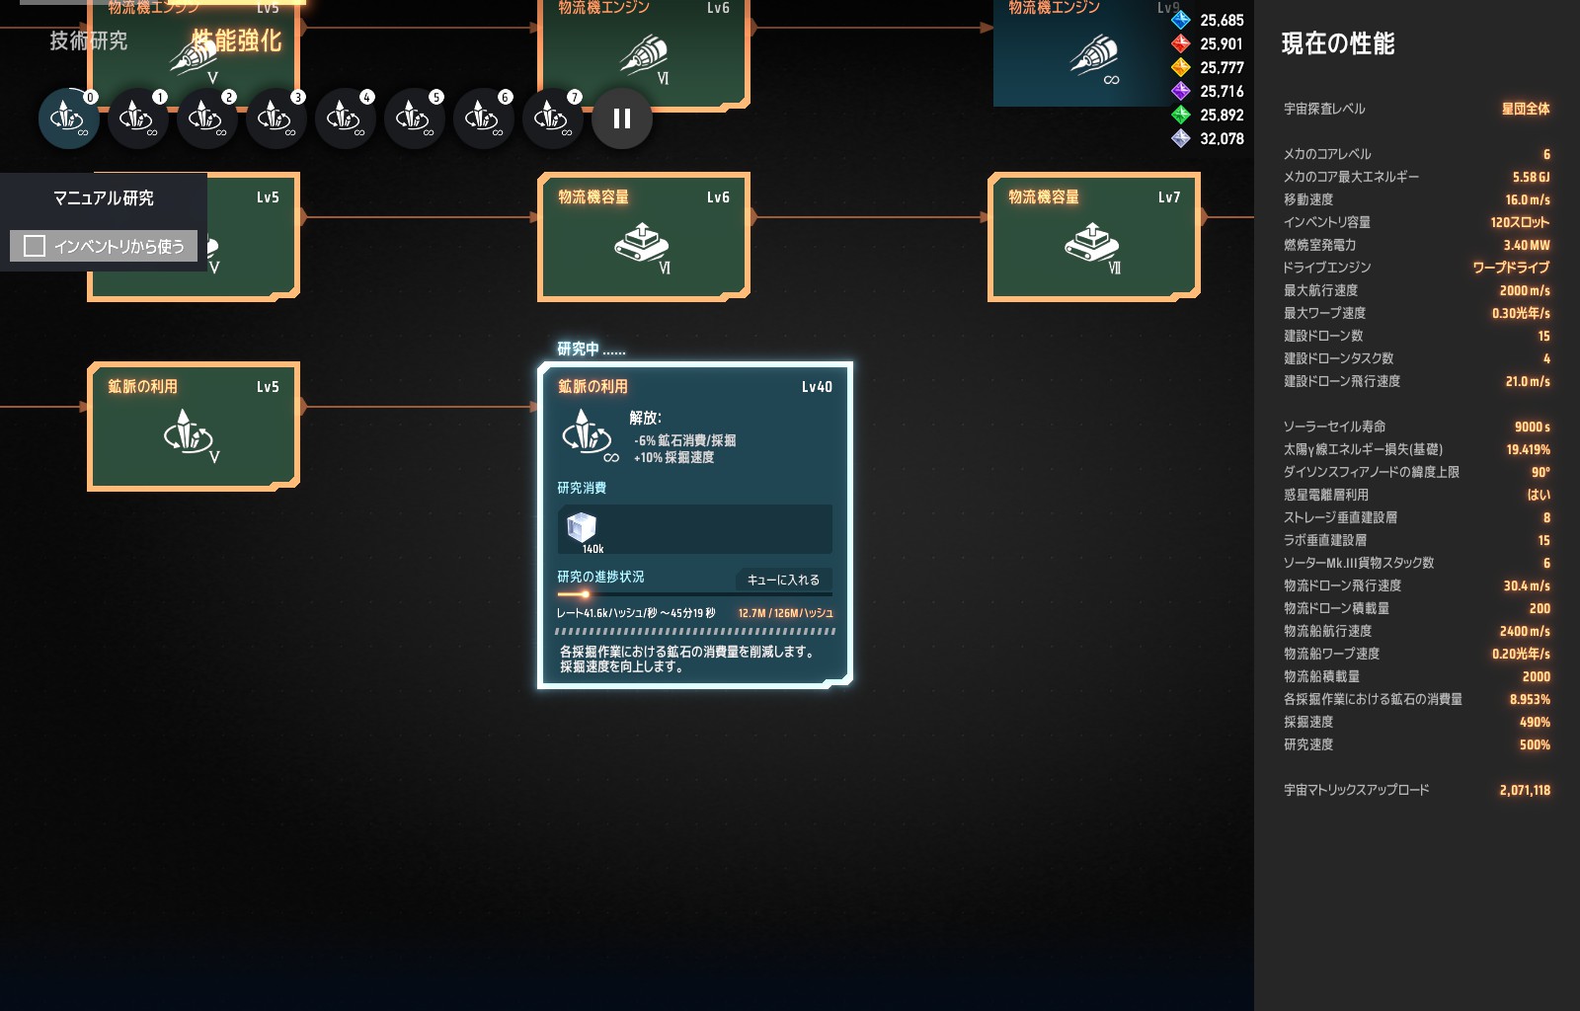Click 25,685 blue matrix count

(1222, 20)
